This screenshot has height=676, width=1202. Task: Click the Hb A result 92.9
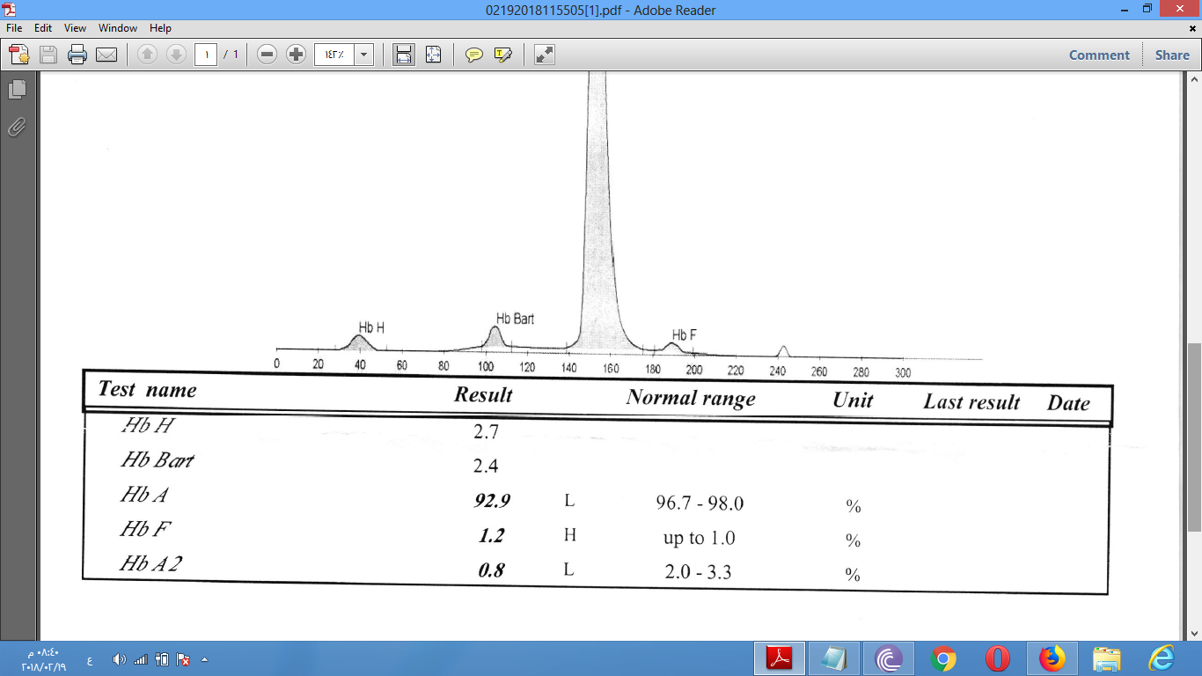click(492, 501)
